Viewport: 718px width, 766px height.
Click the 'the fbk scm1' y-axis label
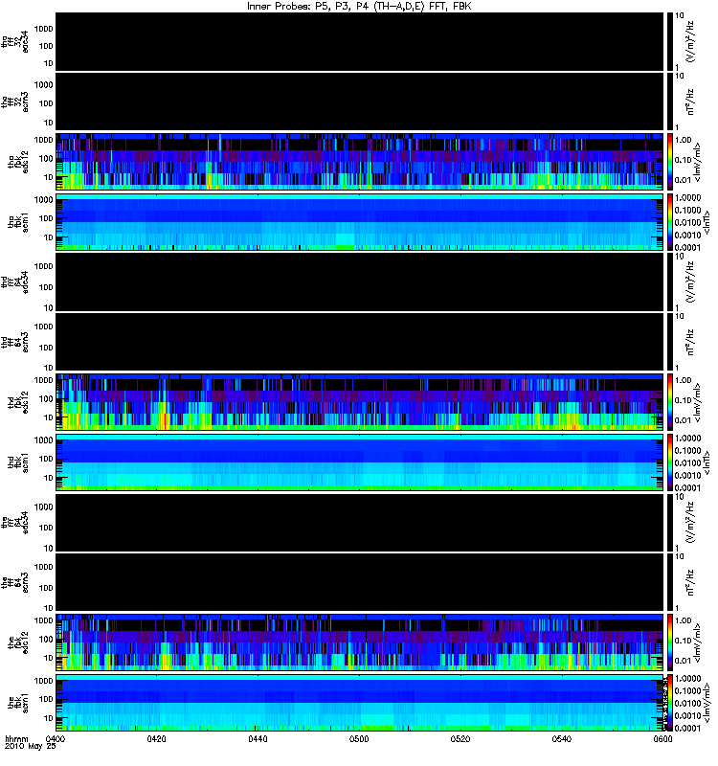pos(18,704)
